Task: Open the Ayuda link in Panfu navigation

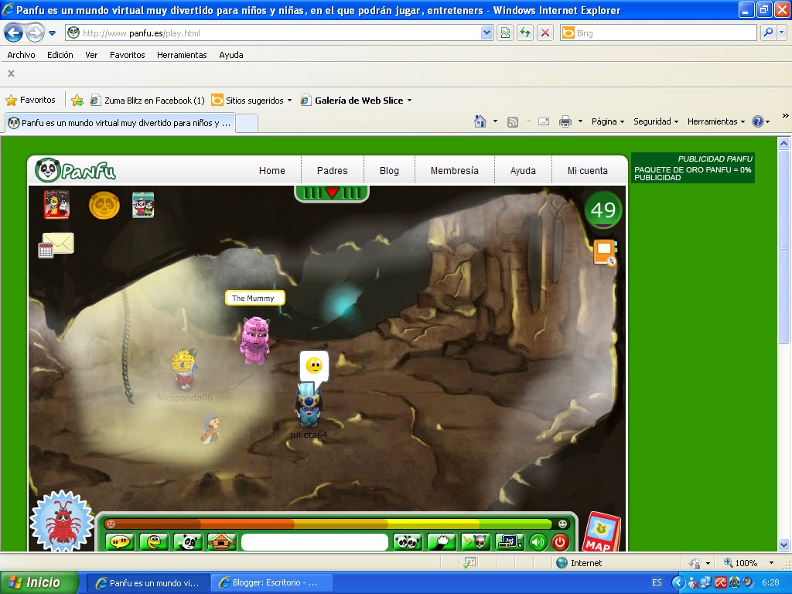Action: 523,171
